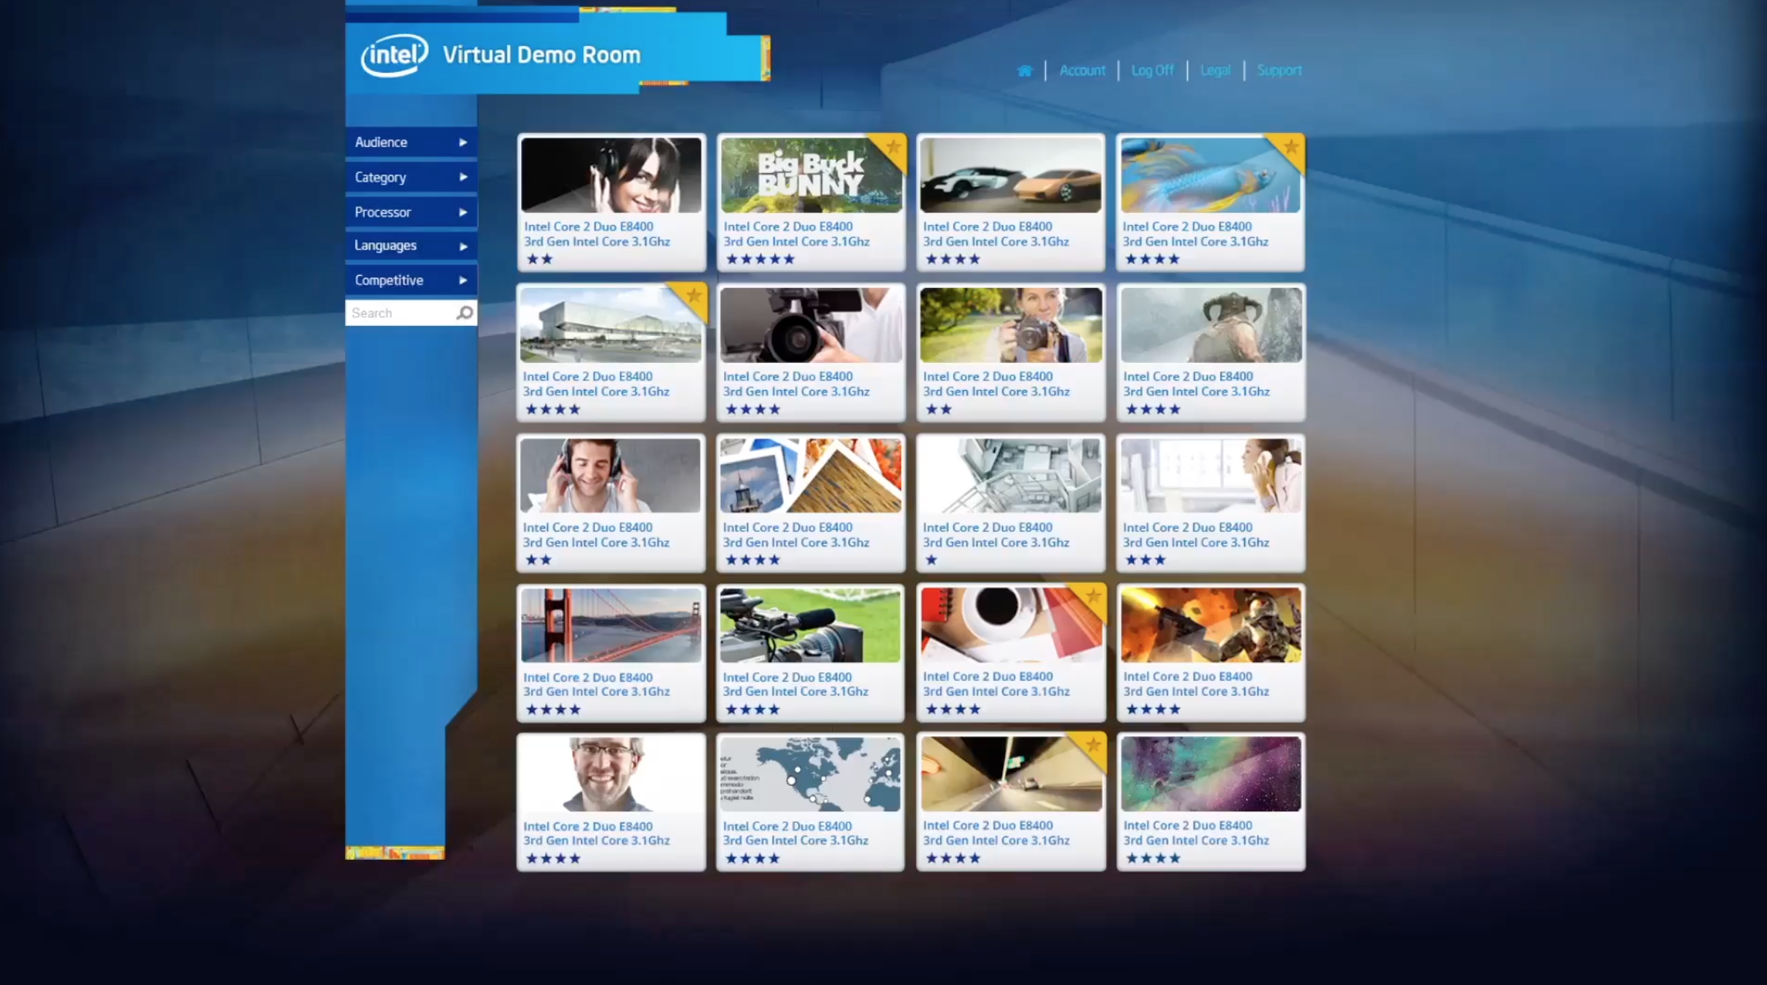Click inside the Search input field
Image resolution: width=1767 pixels, height=985 pixels.
tap(399, 313)
